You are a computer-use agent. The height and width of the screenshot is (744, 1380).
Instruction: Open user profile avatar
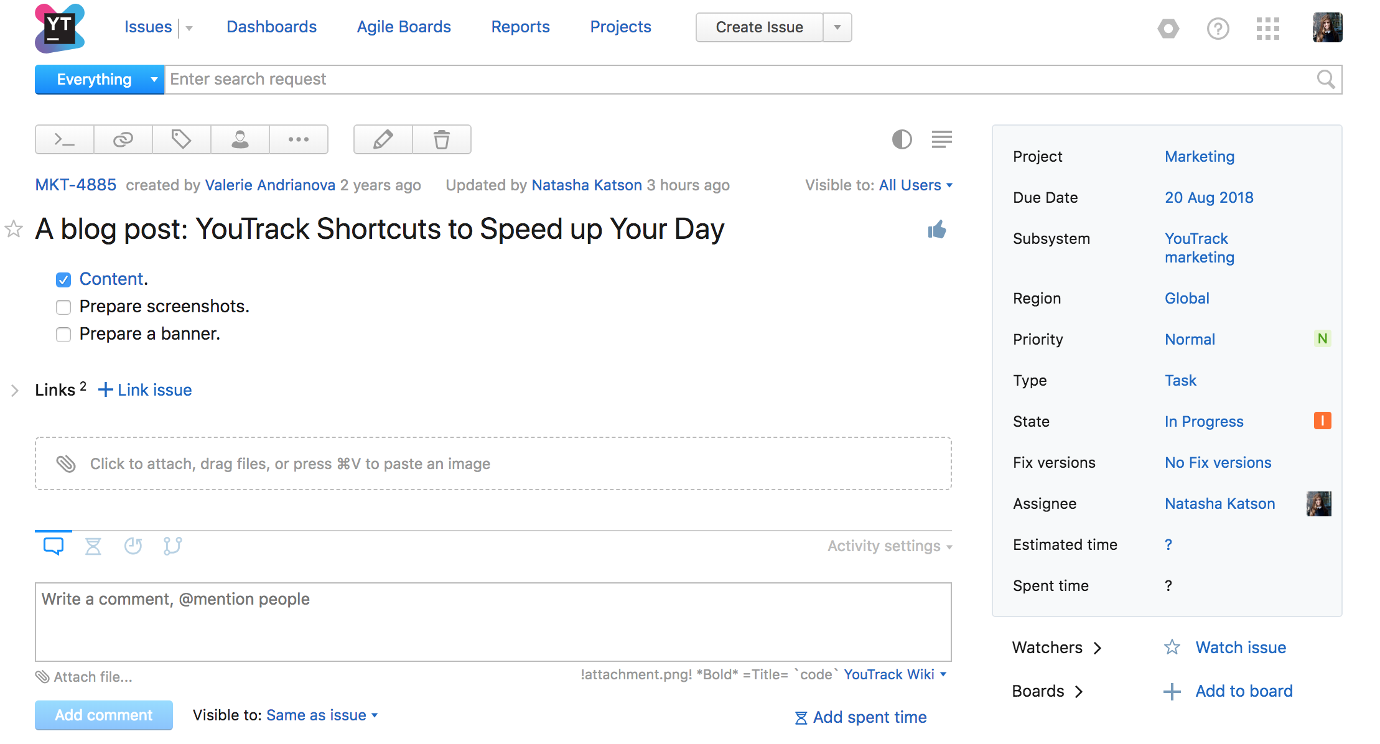click(x=1328, y=28)
